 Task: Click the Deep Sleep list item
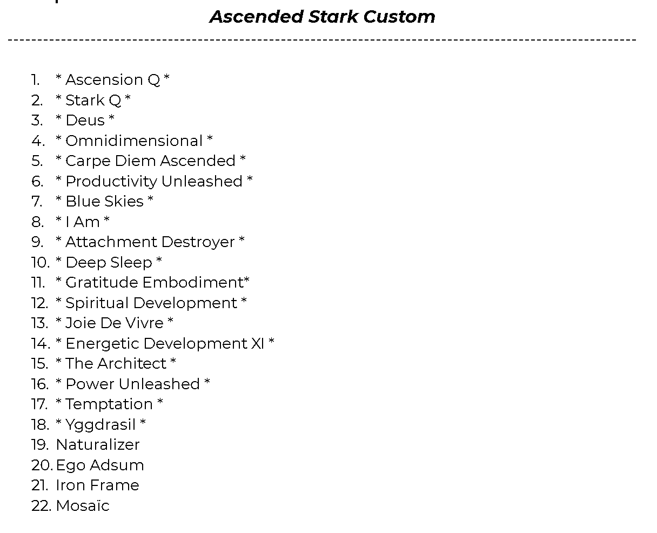(109, 263)
